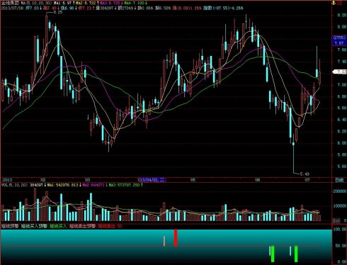The height and width of the screenshot is (265, 347).
Task: Click the MA(5,10,20,30) indicator parameters label
Action: pos(35,3)
